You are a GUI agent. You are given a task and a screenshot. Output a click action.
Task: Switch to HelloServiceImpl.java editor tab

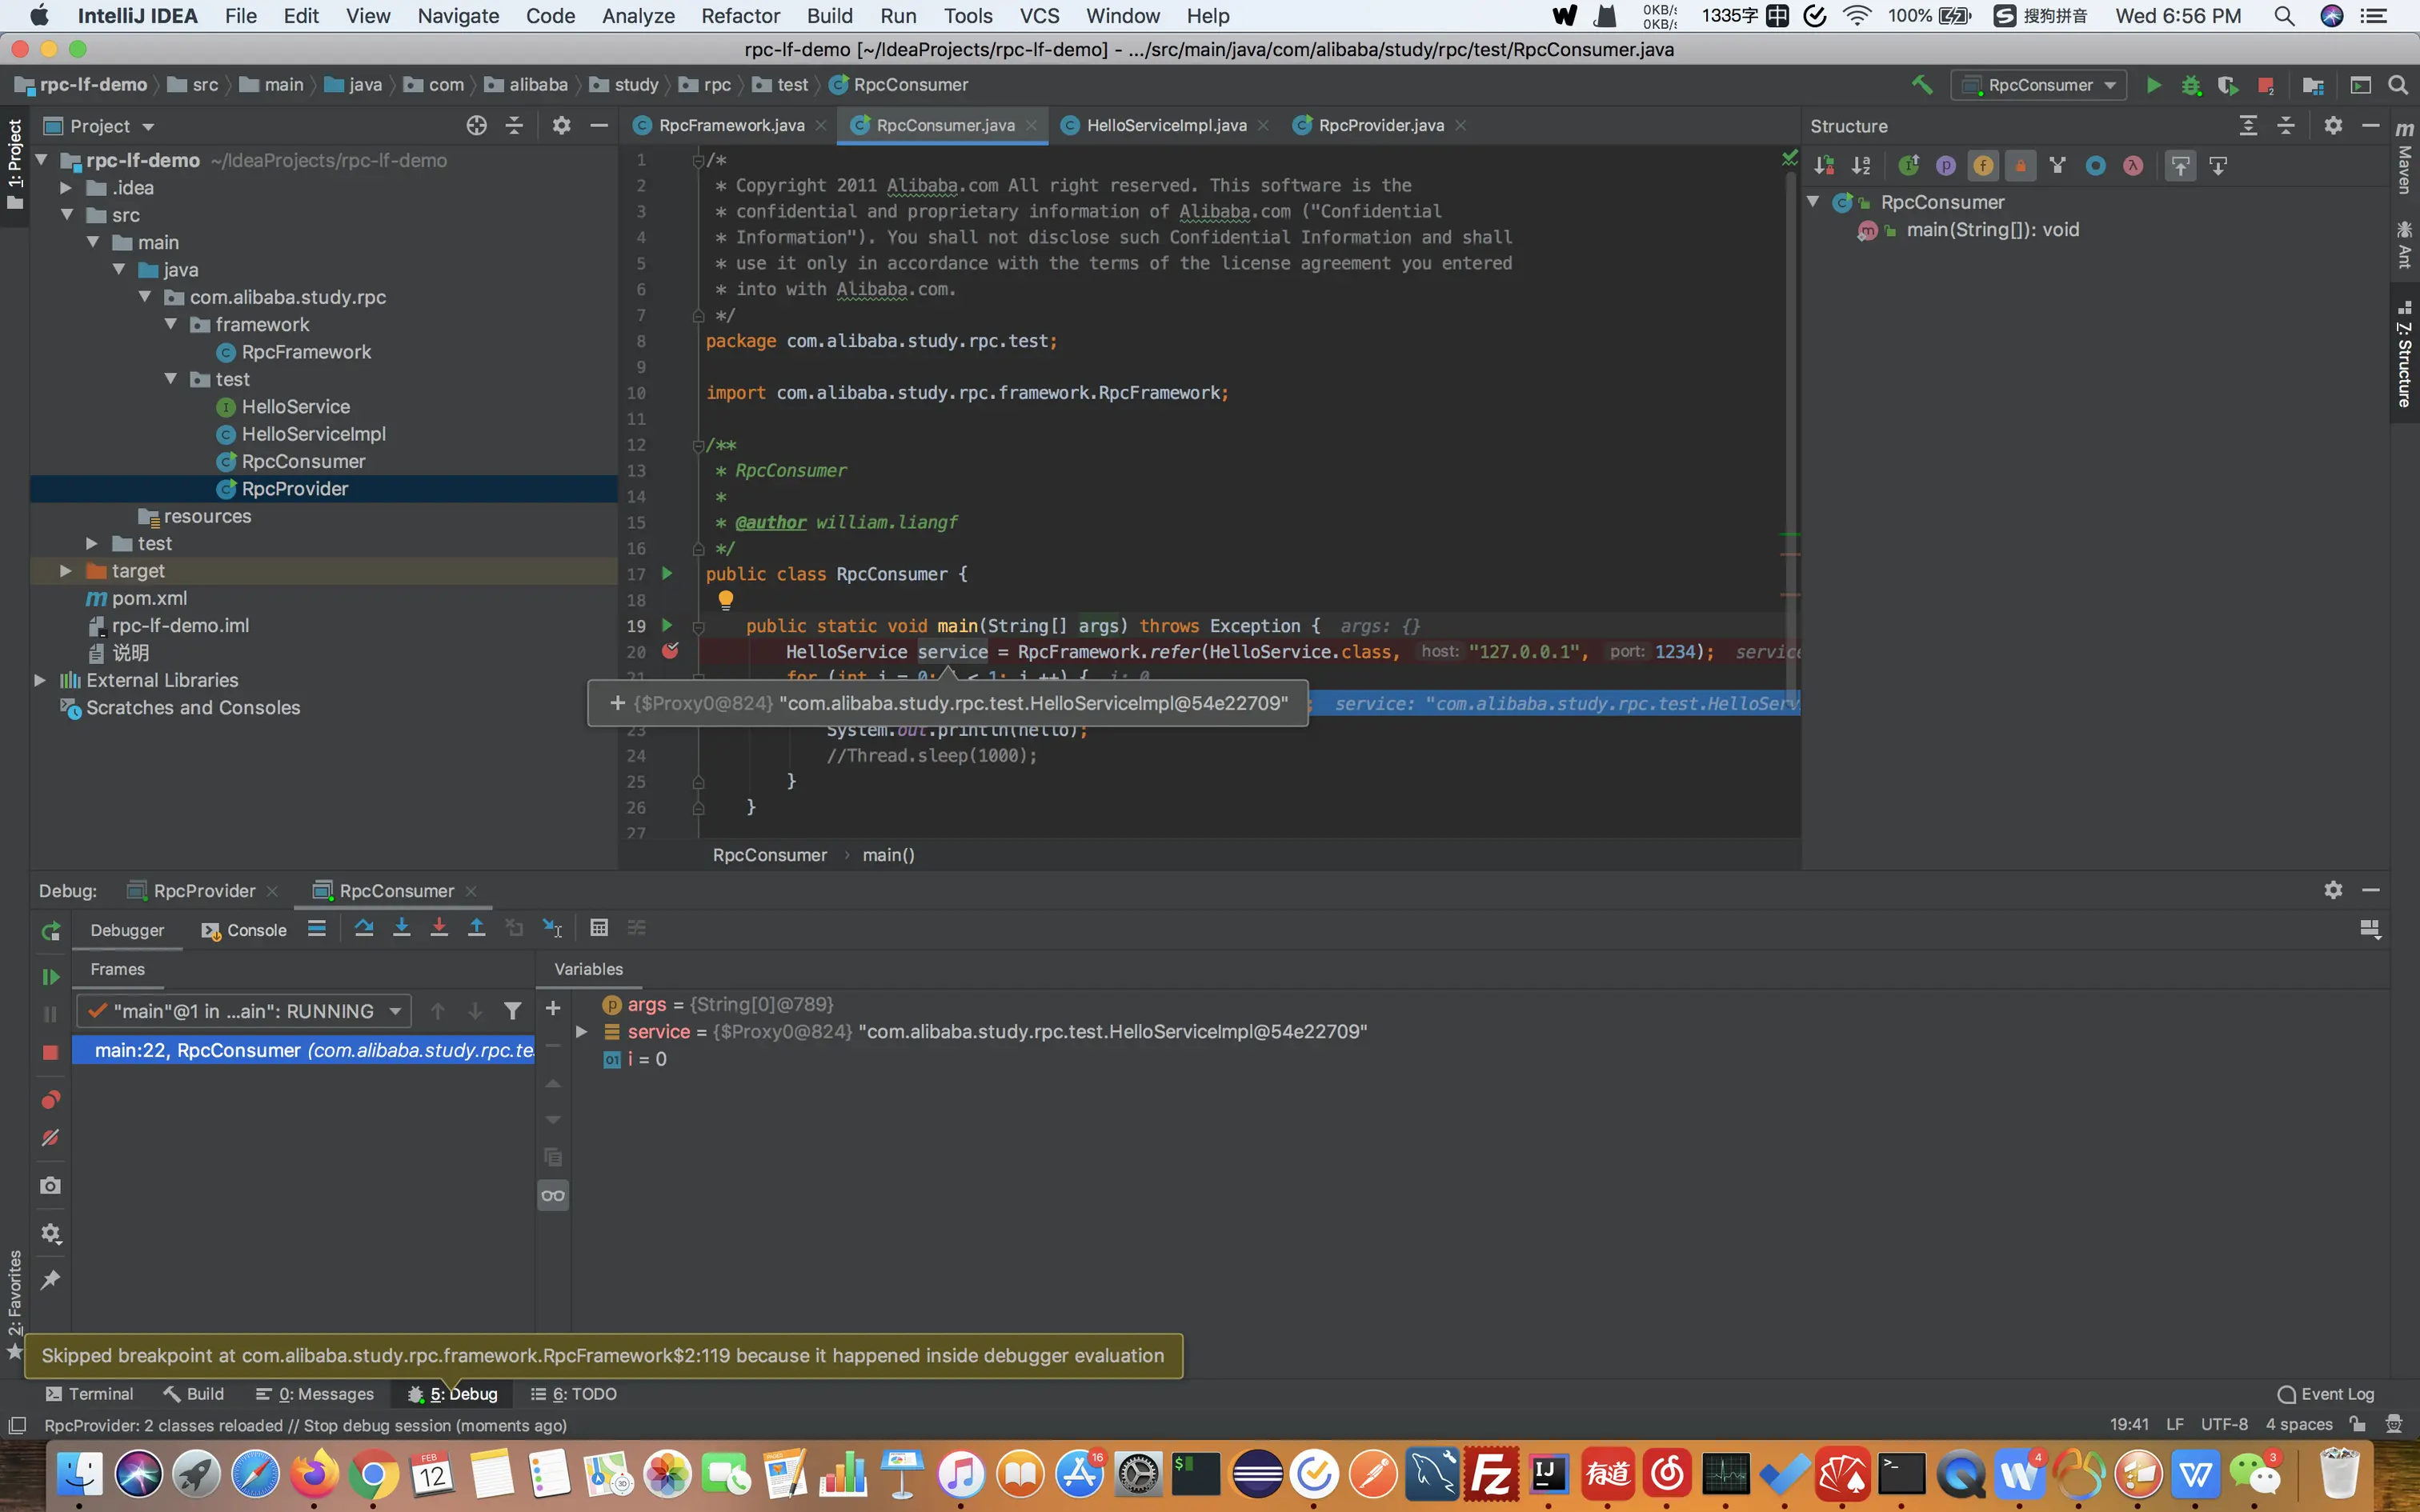[1165, 125]
